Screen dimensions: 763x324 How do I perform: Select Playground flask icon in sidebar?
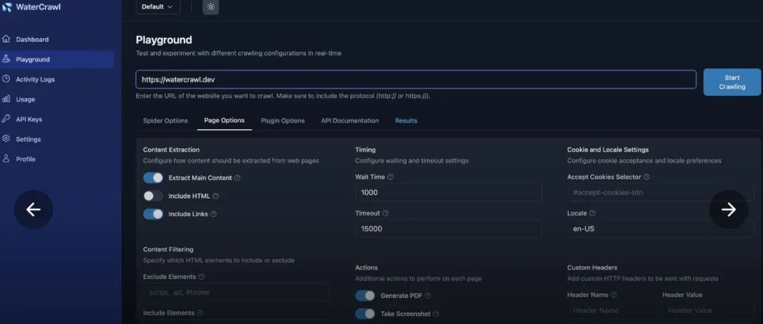[x=6, y=59]
